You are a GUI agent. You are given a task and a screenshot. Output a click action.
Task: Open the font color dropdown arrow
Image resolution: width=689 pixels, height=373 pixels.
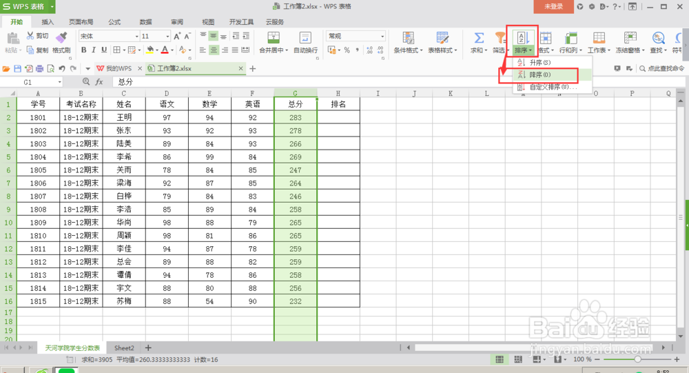(x=172, y=50)
